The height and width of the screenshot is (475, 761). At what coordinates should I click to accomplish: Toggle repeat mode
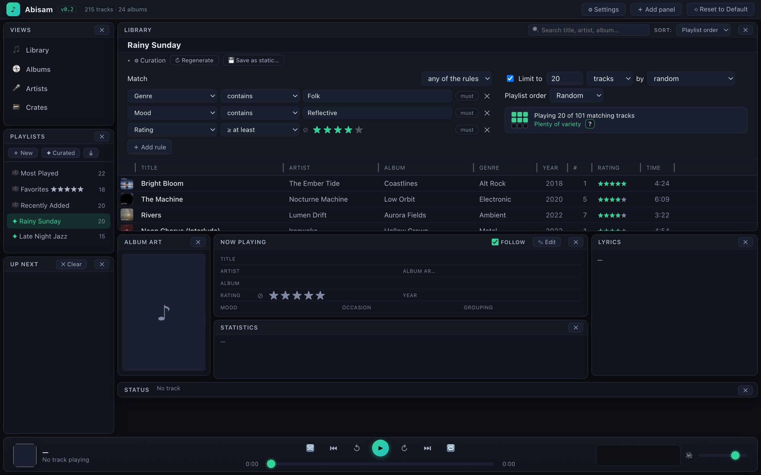point(451,448)
